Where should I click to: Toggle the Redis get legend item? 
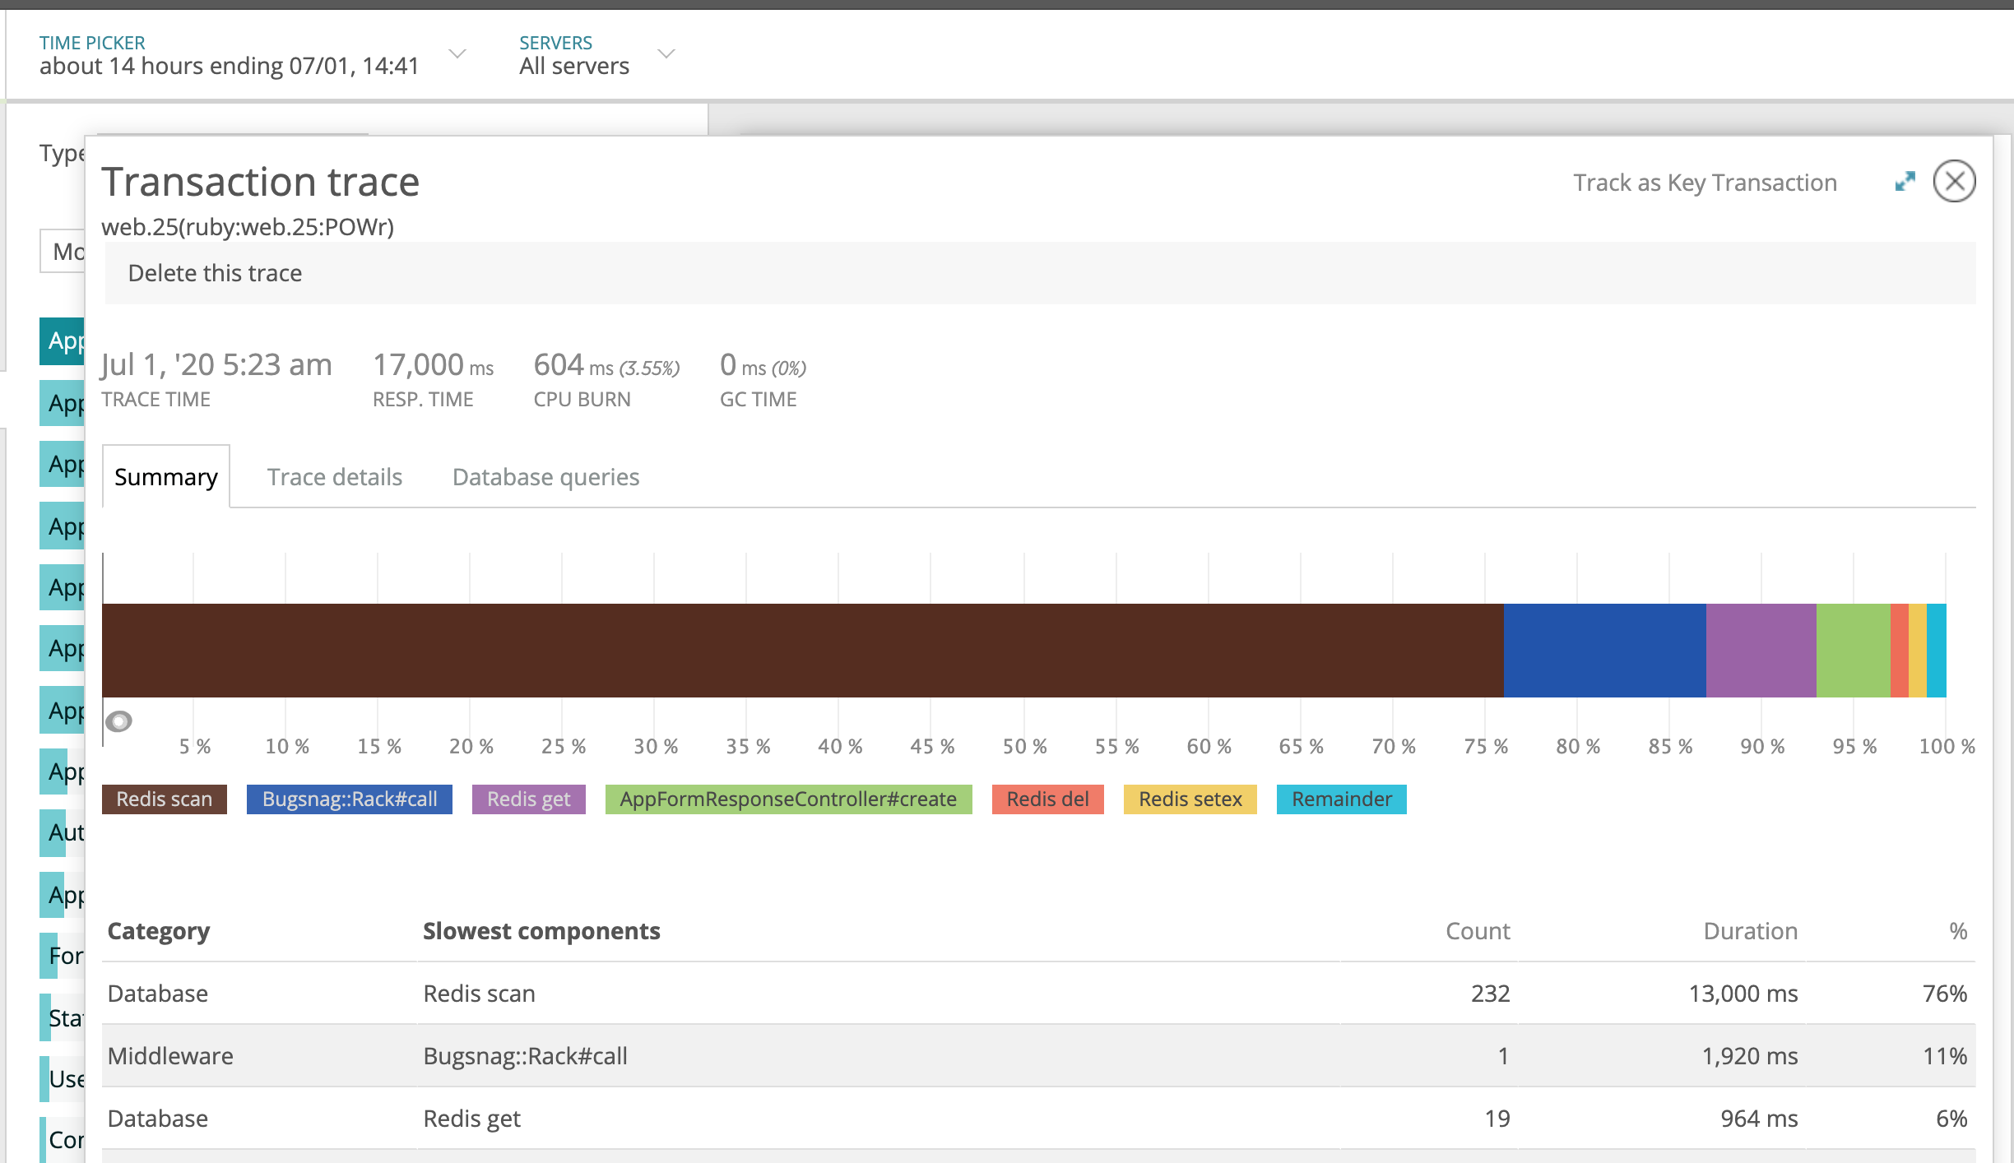528,799
